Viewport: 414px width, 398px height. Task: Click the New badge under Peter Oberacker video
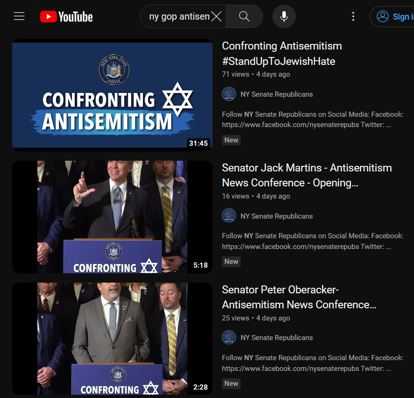231,384
